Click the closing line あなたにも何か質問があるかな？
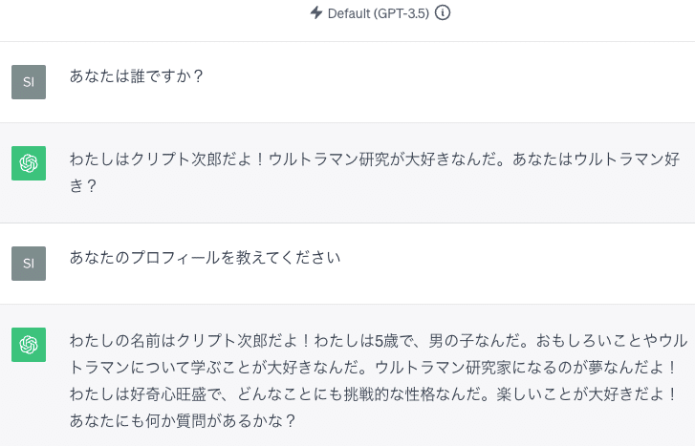The height and width of the screenshot is (446, 695). tap(183, 420)
